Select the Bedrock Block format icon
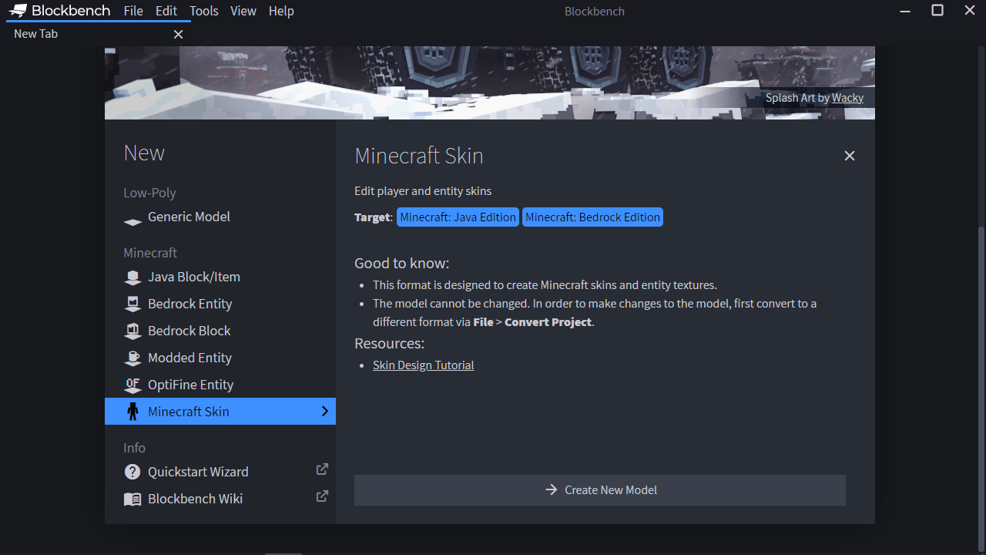Viewport: 986px width, 555px height. point(132,331)
